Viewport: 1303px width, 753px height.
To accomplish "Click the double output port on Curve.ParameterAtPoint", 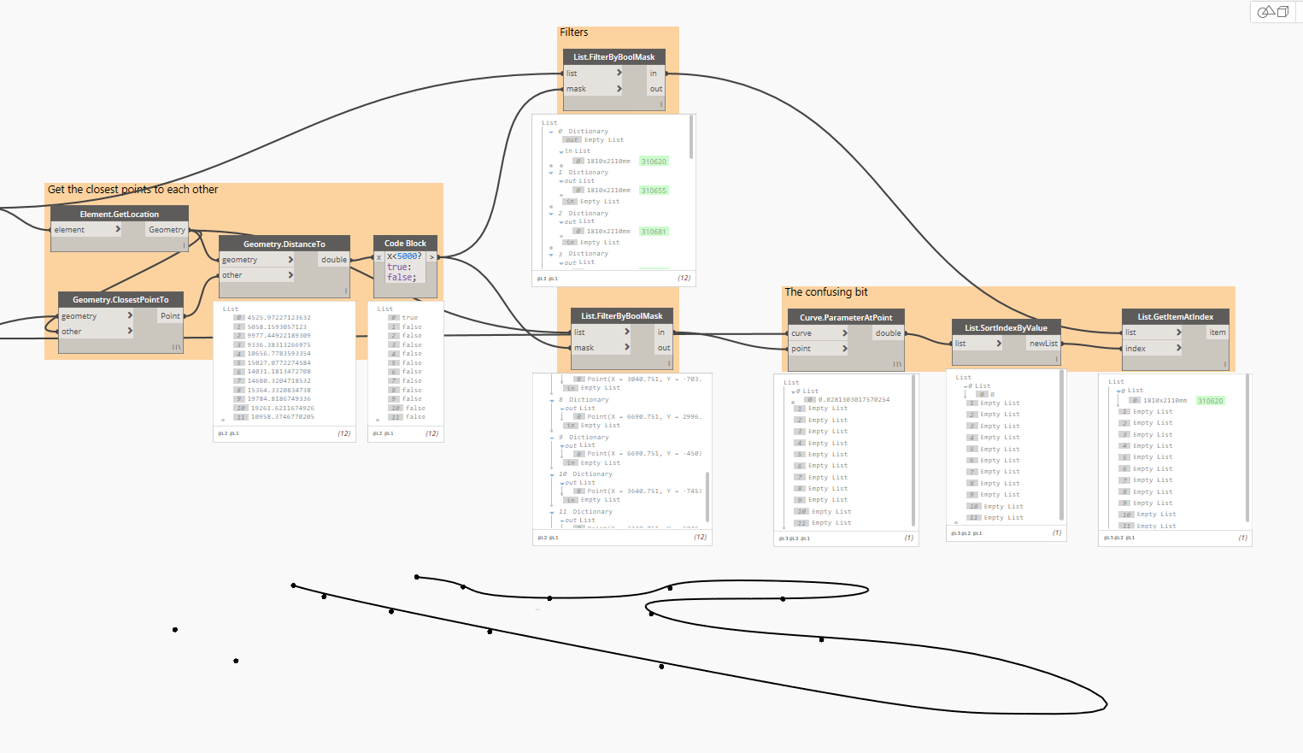I will point(888,333).
